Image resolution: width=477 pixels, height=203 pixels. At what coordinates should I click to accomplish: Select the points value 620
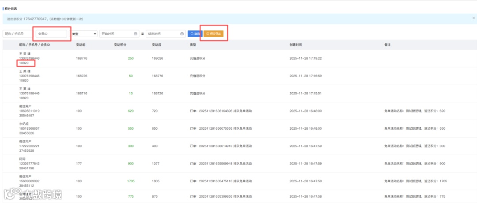point(131,111)
